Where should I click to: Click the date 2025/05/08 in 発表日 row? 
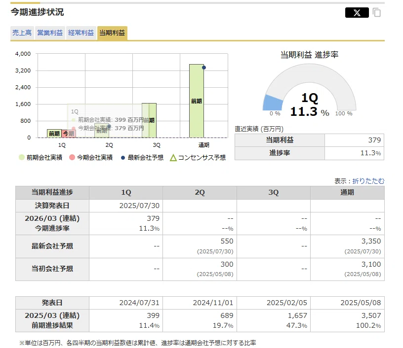pyautogui.click(x=361, y=303)
